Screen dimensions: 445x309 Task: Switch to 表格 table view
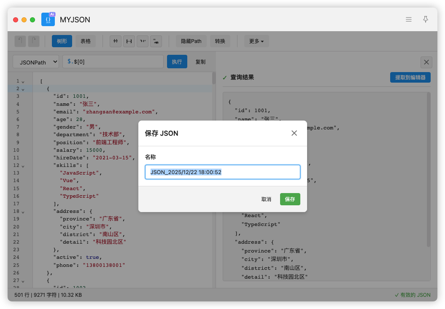click(x=86, y=41)
